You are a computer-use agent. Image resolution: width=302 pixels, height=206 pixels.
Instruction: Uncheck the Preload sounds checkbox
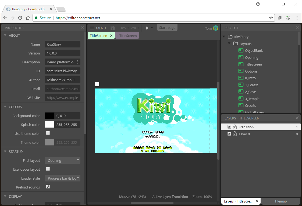[x=48, y=187]
